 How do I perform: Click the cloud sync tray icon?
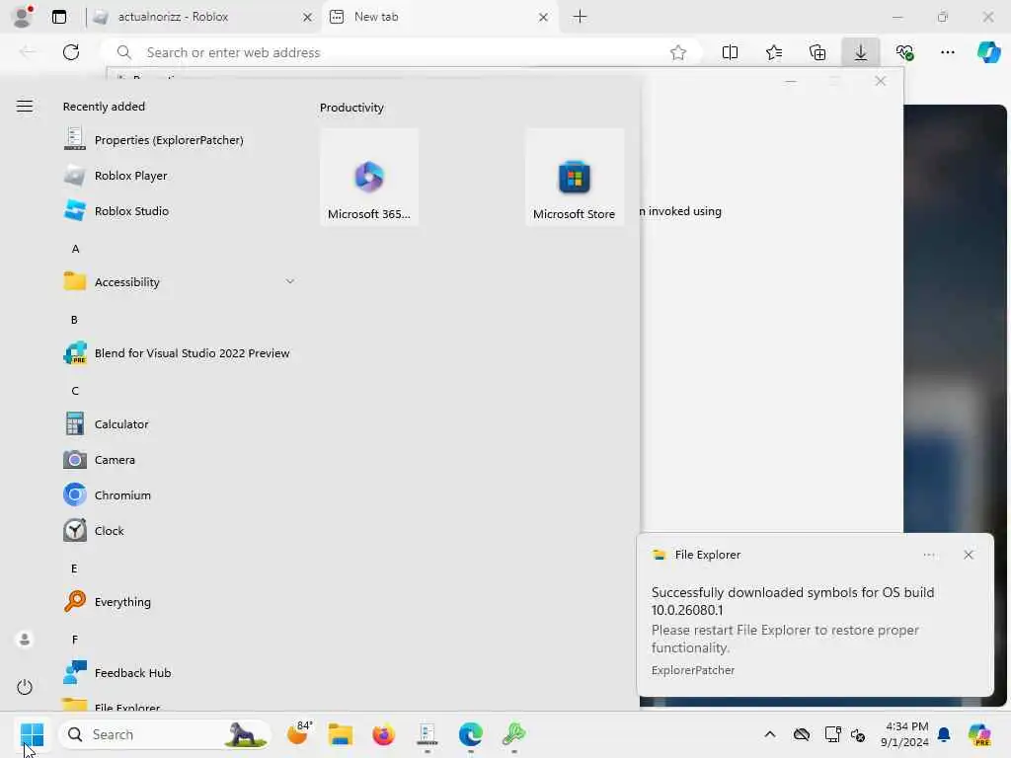click(x=802, y=734)
